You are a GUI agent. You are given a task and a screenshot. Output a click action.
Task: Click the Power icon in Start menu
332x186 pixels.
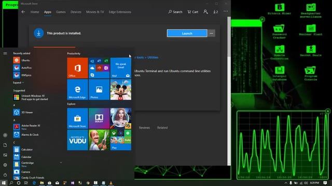click(5, 175)
